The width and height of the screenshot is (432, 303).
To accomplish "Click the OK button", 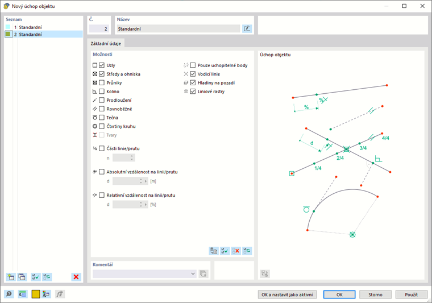I will (x=339, y=294).
